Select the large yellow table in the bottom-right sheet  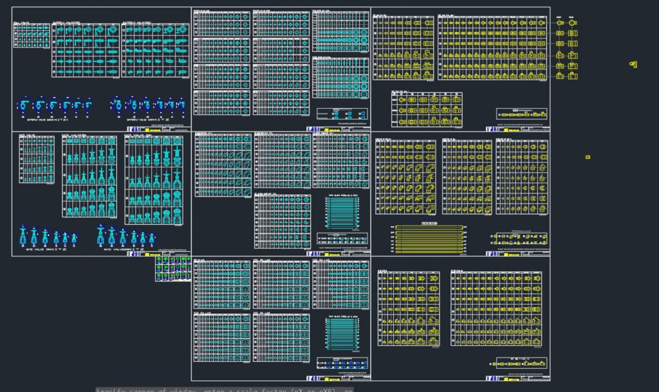pyautogui.click(x=496, y=309)
